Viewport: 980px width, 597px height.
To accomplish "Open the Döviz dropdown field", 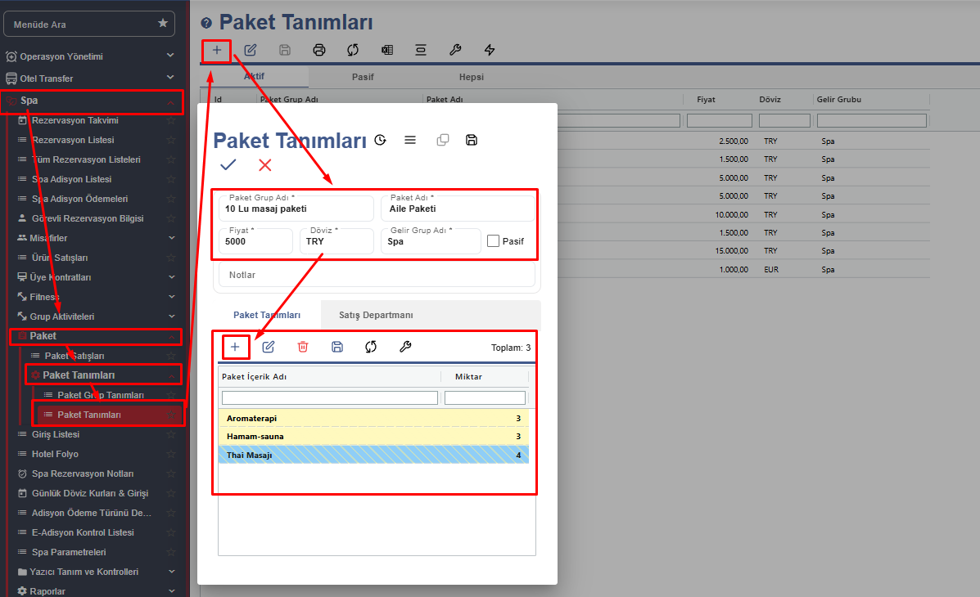I will [336, 241].
